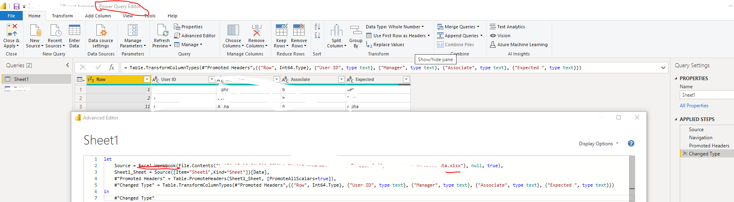Select row 3 number header

click(80, 106)
